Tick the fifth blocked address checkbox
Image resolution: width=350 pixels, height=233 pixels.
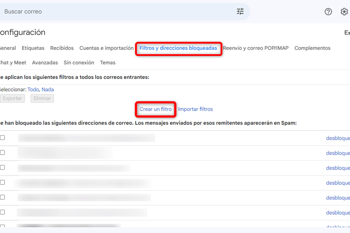(x=2, y=197)
